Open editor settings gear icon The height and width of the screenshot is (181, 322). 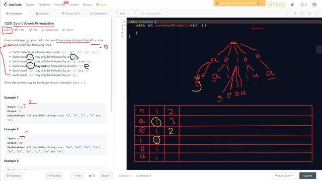pyautogui.click(x=309, y=14)
